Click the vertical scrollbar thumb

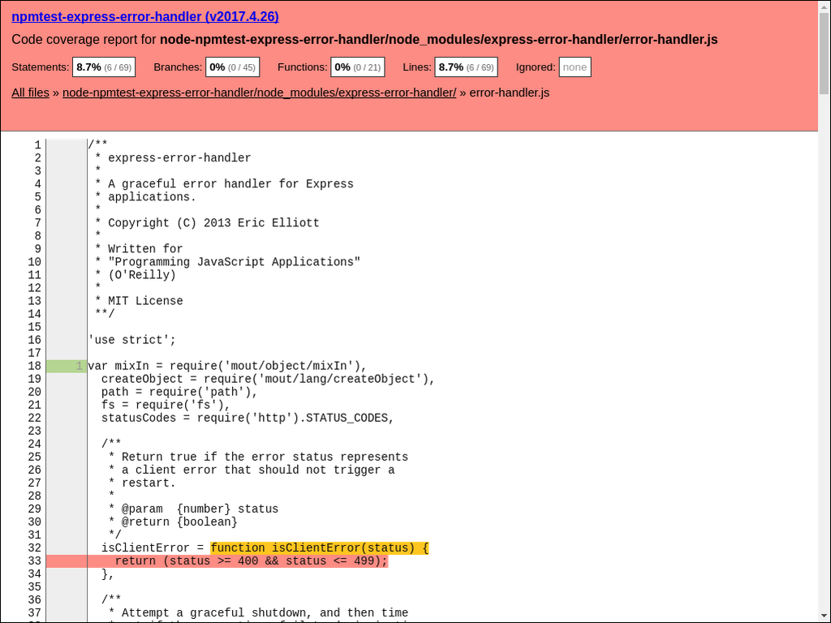click(x=825, y=53)
